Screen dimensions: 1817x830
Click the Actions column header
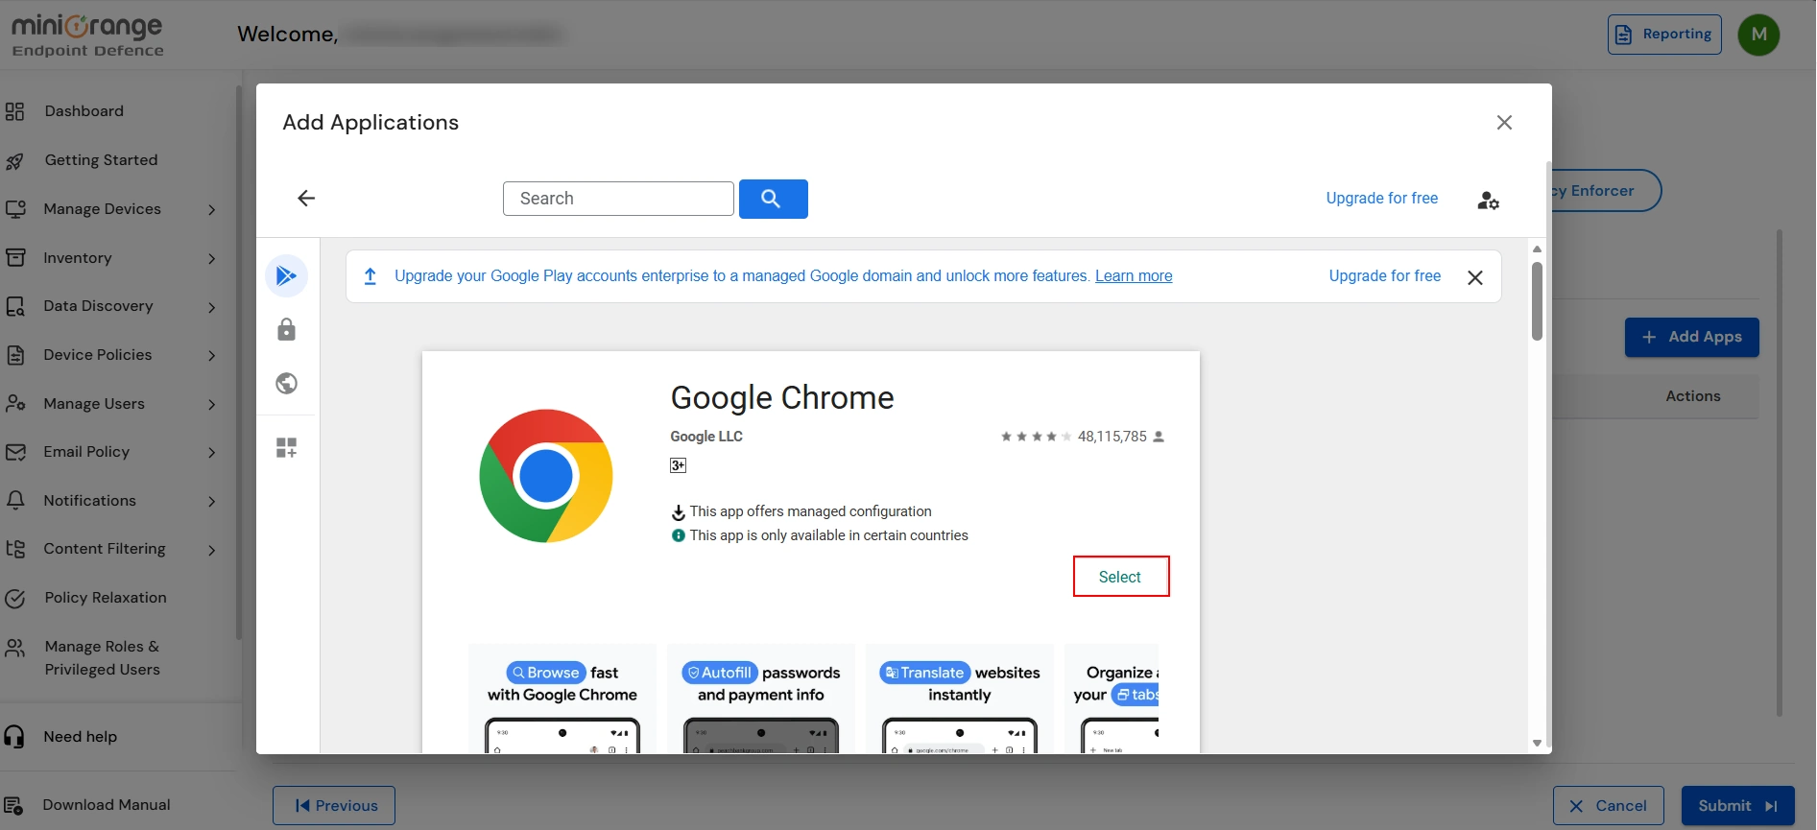(x=1693, y=396)
